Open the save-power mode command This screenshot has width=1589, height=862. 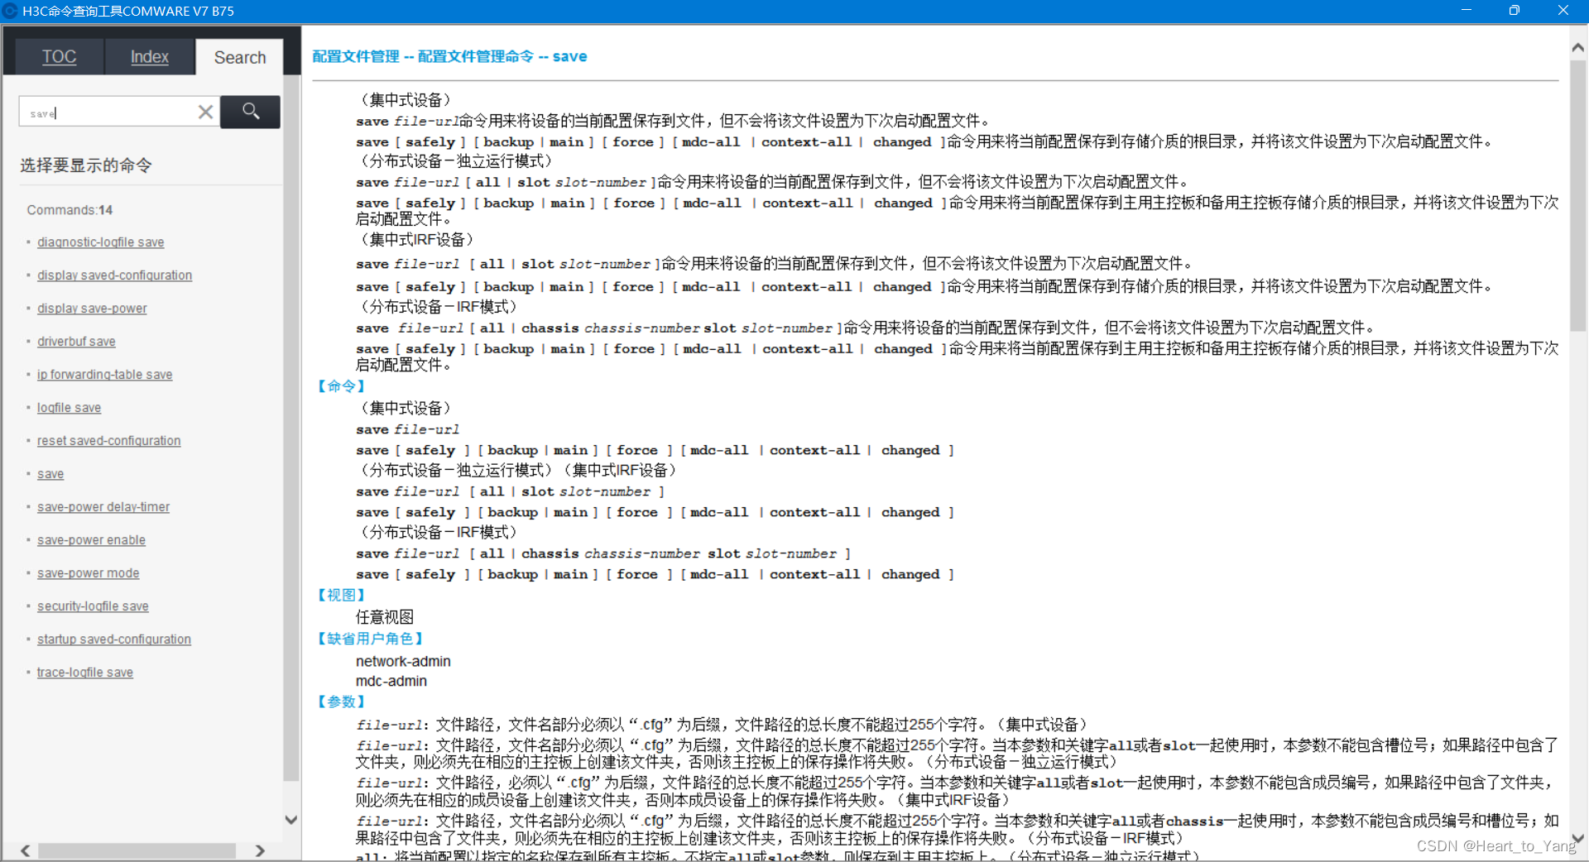point(88,573)
